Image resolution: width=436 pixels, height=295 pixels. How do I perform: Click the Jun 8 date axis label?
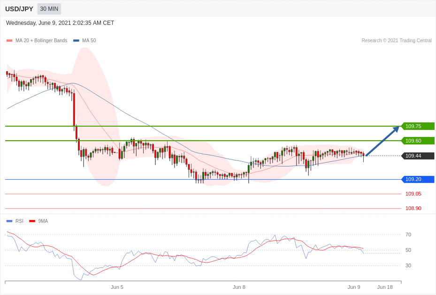[x=239, y=287]
